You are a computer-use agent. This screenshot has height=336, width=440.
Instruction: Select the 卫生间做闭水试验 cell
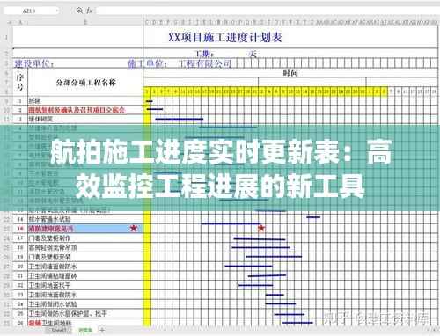85,304
